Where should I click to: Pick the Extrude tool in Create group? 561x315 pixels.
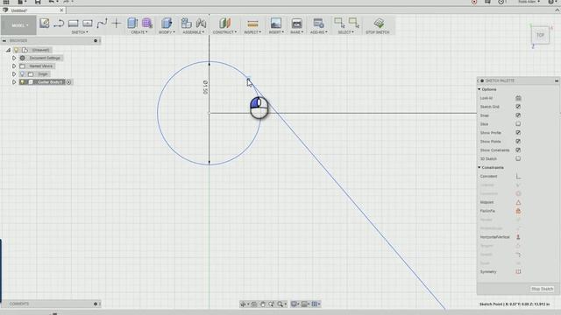132,24
